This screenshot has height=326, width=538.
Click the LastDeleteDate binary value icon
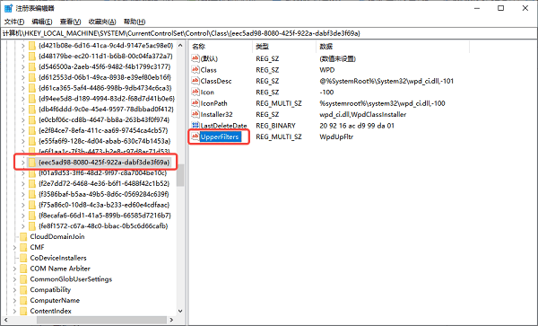[x=195, y=126]
